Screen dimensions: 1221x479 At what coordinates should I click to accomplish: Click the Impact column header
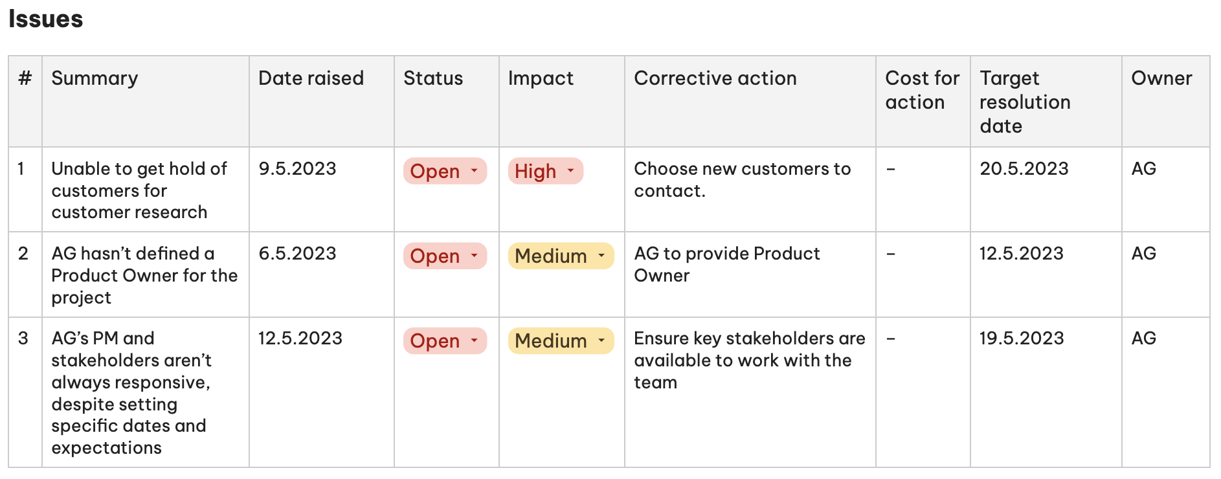(x=540, y=78)
